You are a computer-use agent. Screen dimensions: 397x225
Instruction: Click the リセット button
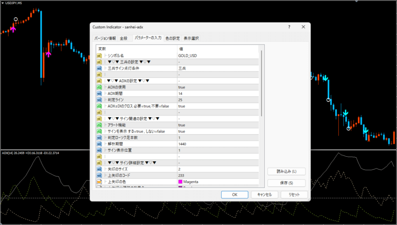pyautogui.click(x=294, y=195)
